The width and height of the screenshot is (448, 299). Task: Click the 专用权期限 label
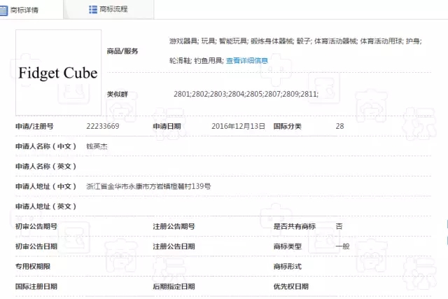[33, 266]
